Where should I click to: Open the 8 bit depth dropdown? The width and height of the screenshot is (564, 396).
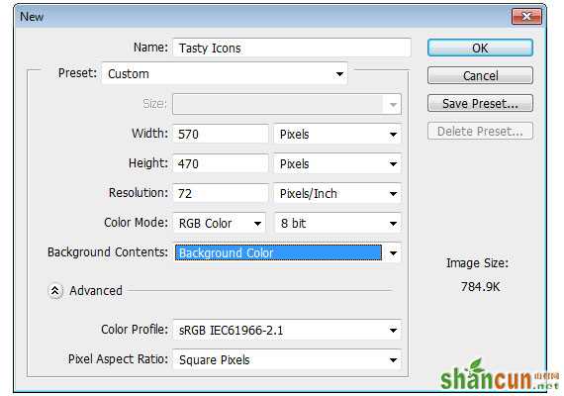tap(337, 223)
